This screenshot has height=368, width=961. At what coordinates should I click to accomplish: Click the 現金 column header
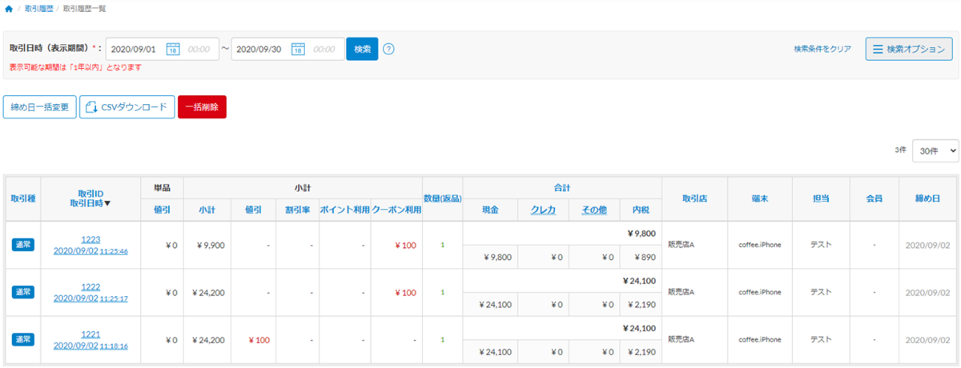click(490, 210)
